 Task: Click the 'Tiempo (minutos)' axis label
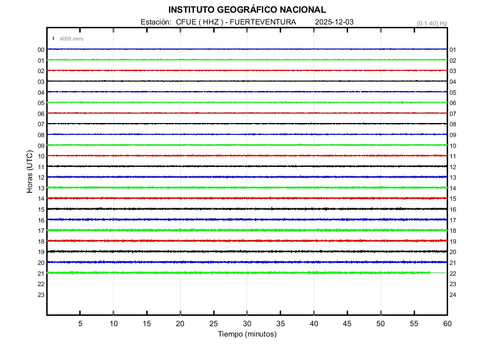pyautogui.click(x=247, y=334)
